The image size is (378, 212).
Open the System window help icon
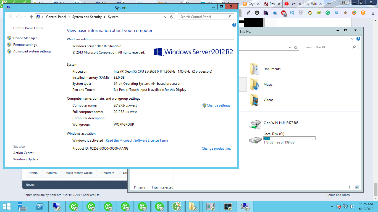234,25
